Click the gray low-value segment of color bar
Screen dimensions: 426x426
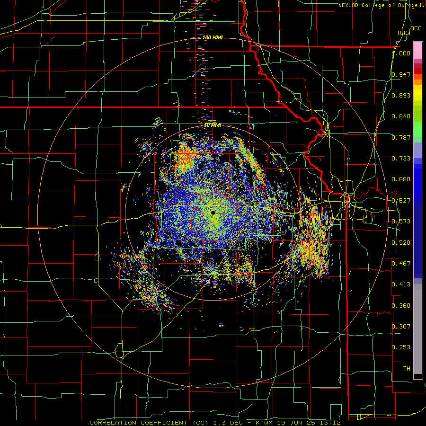(x=418, y=329)
